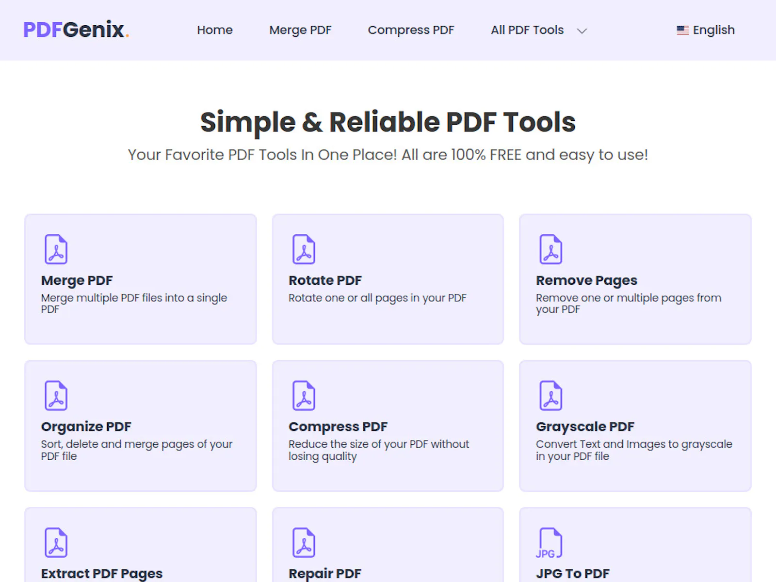The height and width of the screenshot is (582, 776).
Task: Open Compress PDF from the top navigation
Action: coord(411,30)
